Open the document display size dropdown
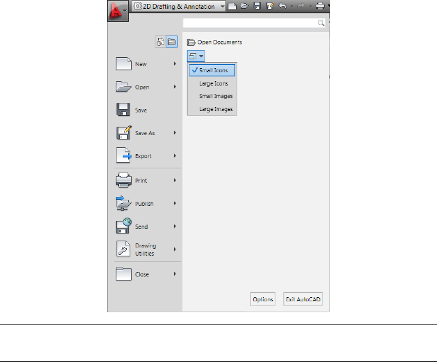 pyautogui.click(x=196, y=57)
